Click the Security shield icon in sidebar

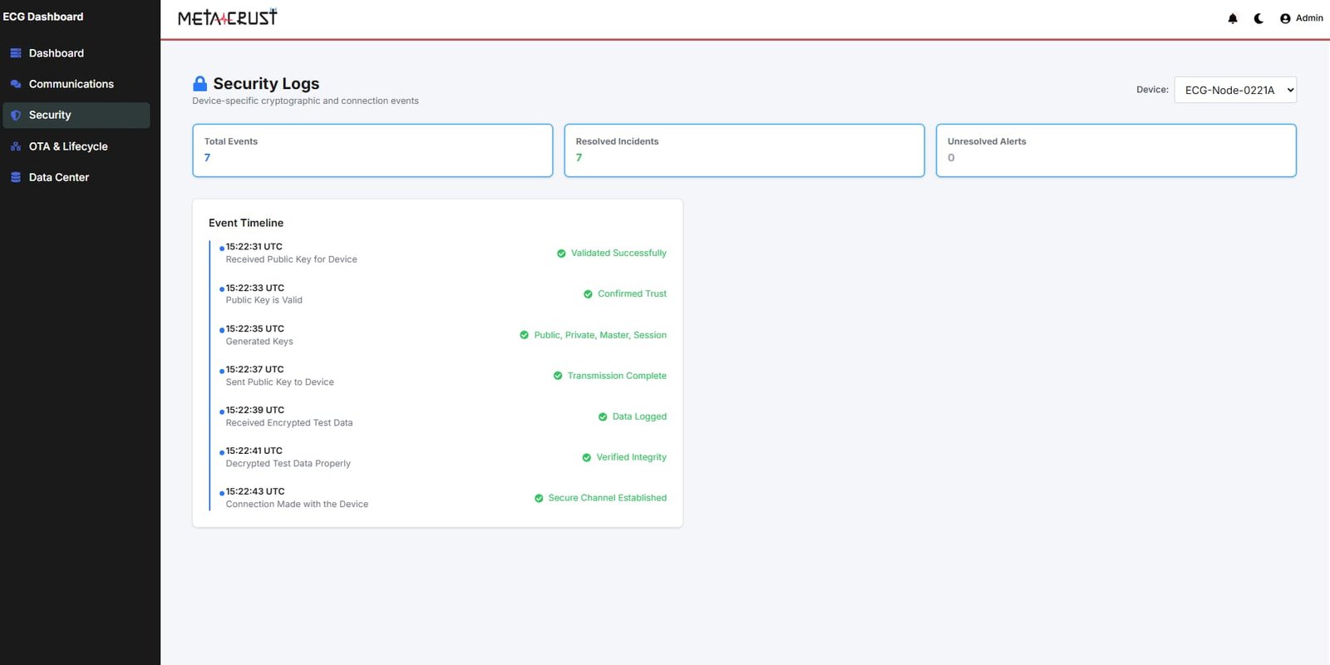point(16,116)
